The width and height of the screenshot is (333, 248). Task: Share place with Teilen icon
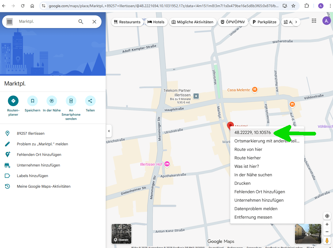[90, 101]
